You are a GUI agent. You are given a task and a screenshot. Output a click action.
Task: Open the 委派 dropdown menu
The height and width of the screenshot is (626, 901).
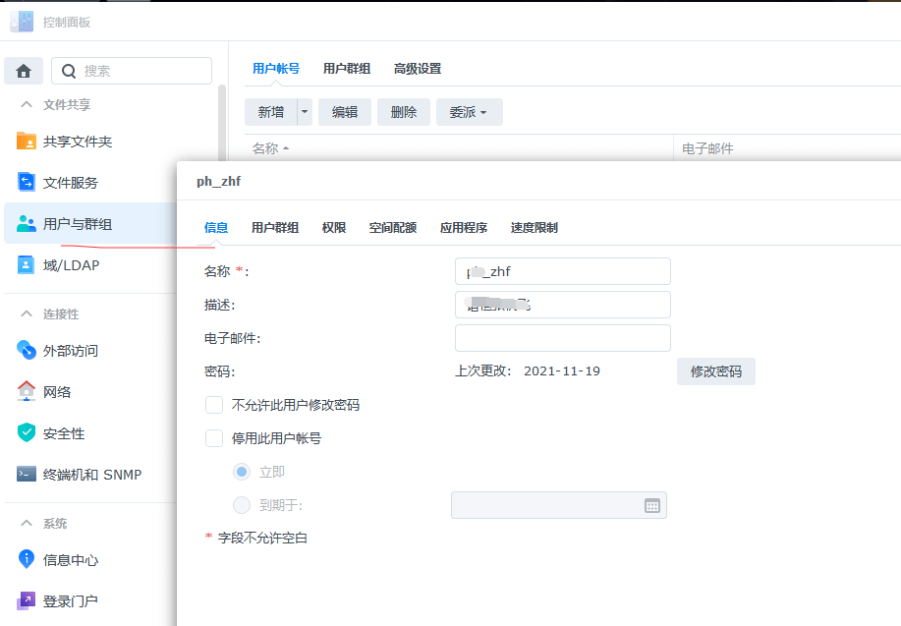click(469, 112)
